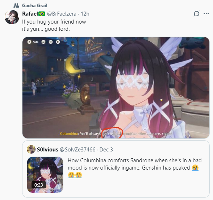Open the 12h post timestamp
Image resolution: width=213 pixels, height=200 pixels.
click(85, 14)
